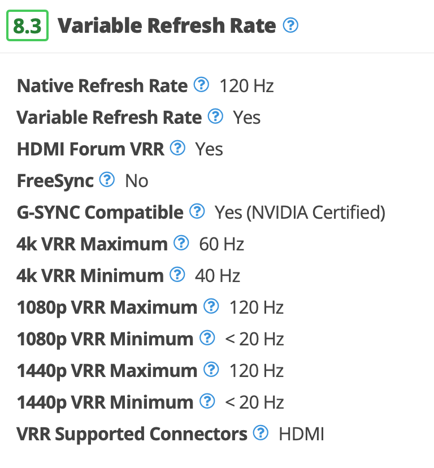Viewport: 434px width, 468px height.
Task: Click help icon next to Variable Refresh Rate Yes
Action: (215, 116)
